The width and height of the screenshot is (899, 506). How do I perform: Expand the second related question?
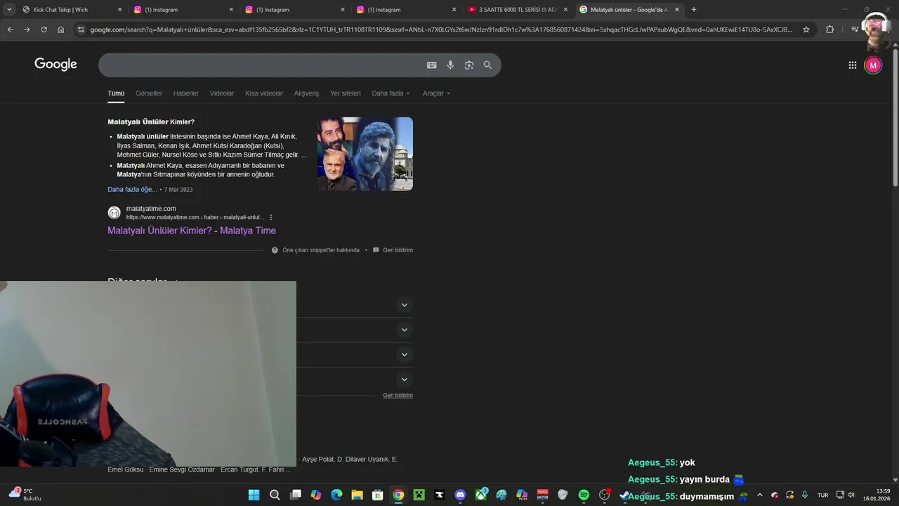click(404, 330)
